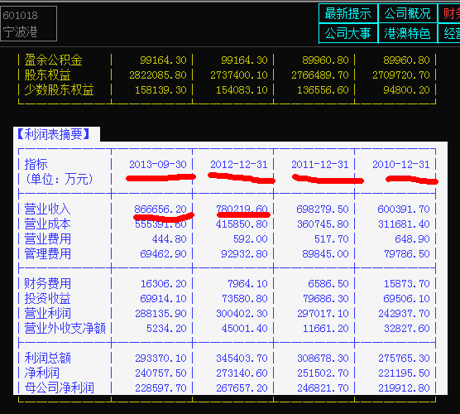Select net profit value 273140.60
This screenshot has height=414, width=460.
tap(242, 373)
